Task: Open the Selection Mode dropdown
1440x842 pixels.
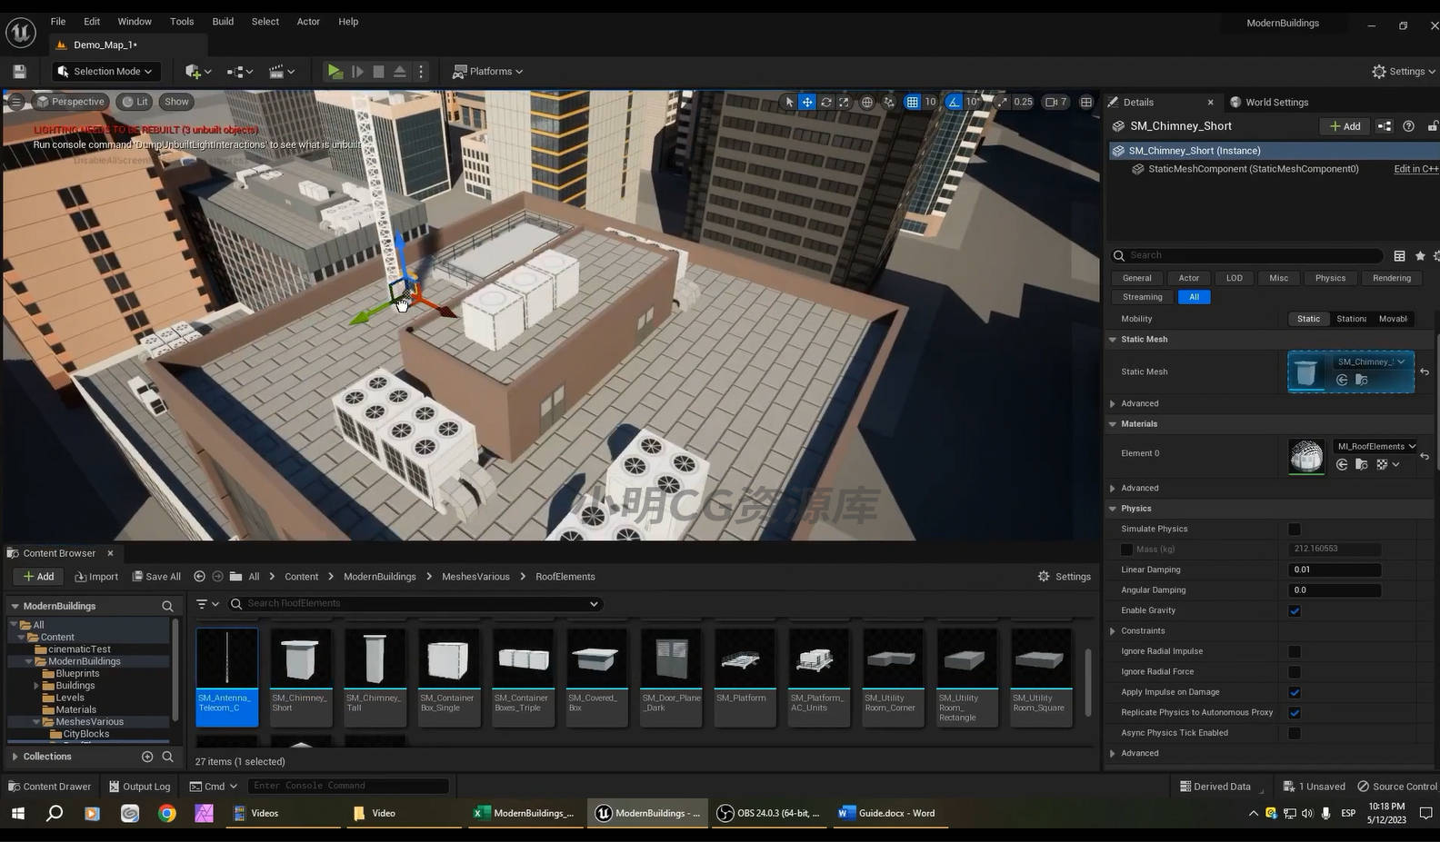Action: 104,72
